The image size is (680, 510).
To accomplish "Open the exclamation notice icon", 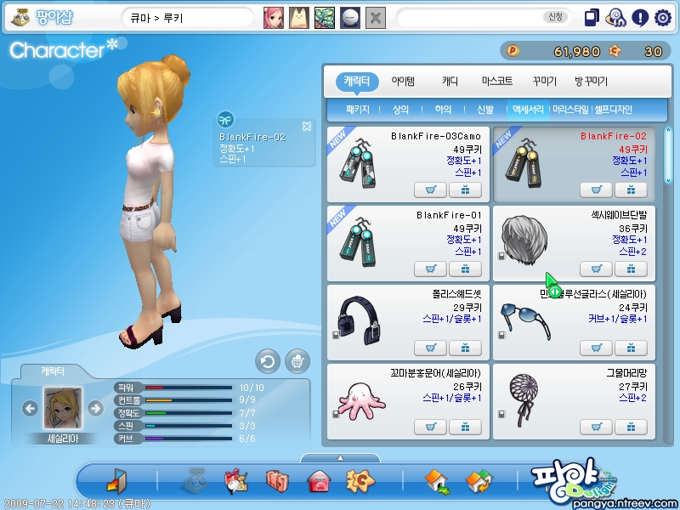I will pos(640,18).
